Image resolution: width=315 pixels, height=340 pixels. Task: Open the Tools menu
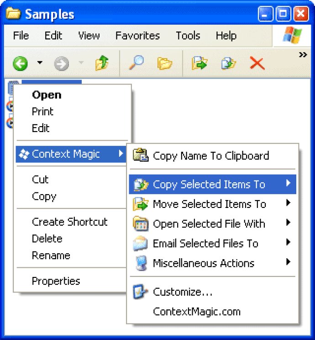tap(188, 36)
